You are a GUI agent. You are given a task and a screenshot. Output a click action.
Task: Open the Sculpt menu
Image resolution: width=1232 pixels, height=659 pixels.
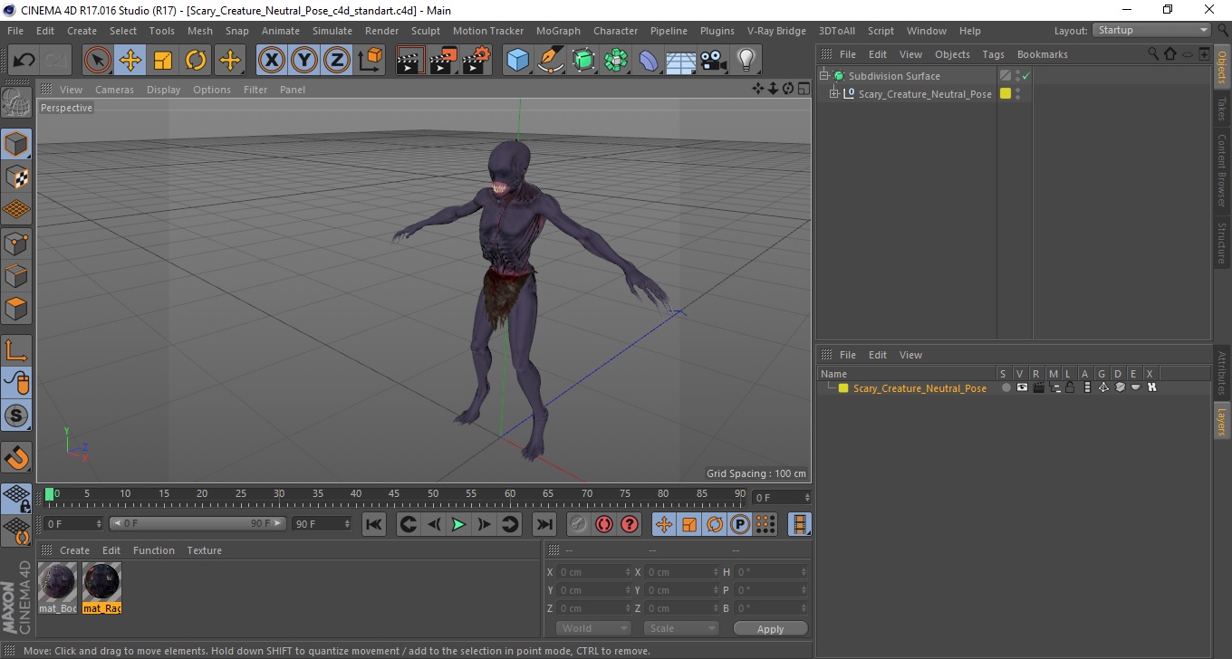coord(426,31)
